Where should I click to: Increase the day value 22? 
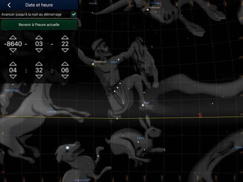(65, 37)
